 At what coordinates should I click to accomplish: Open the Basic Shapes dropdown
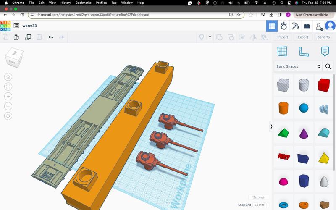pos(298,66)
